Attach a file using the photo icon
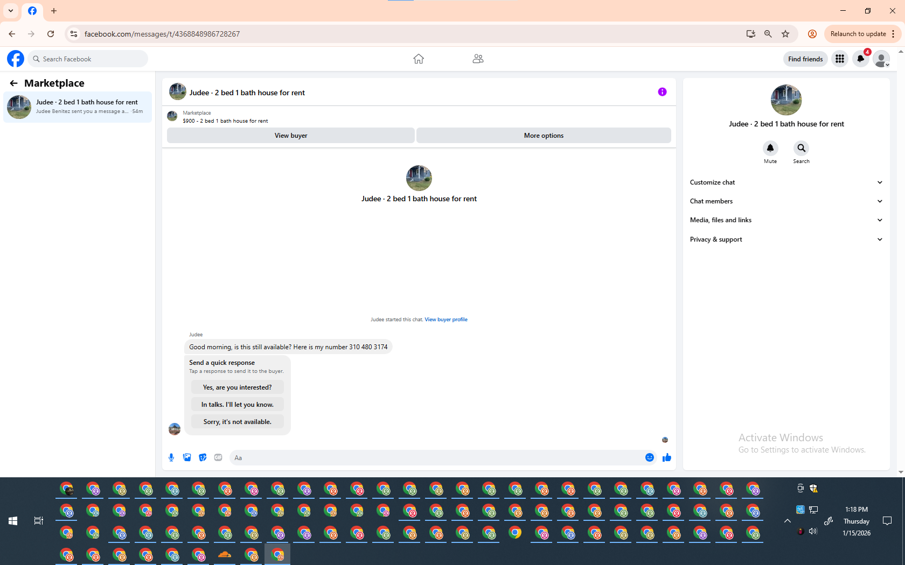905x565 pixels. (187, 457)
